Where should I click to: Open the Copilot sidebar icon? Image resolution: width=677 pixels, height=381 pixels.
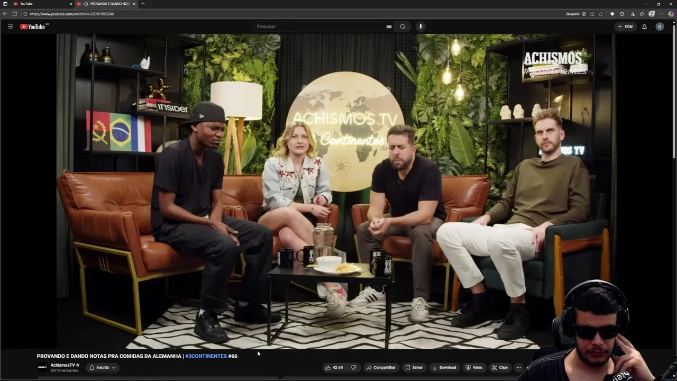tap(671, 14)
